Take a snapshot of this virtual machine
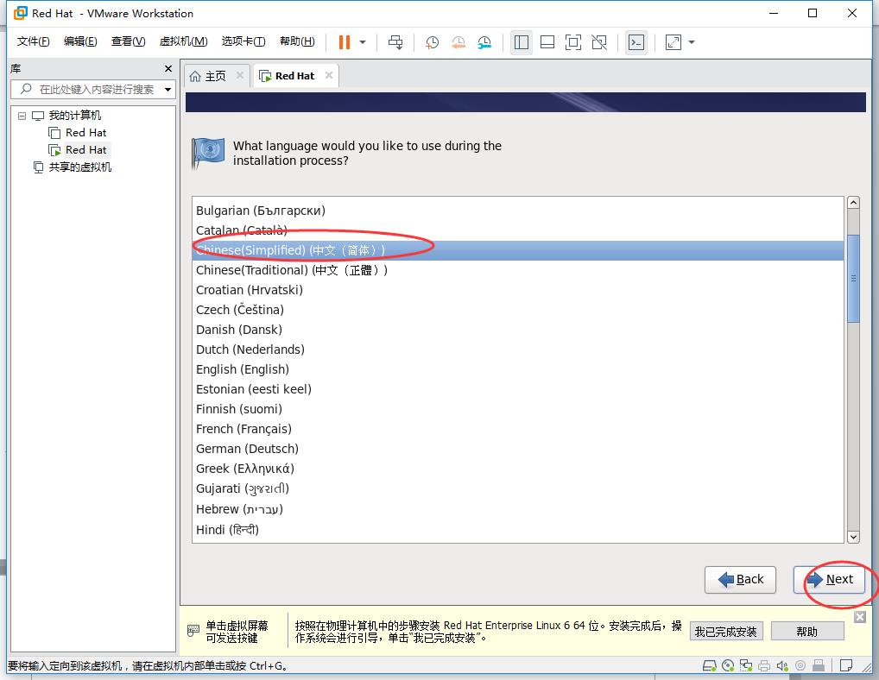879x680 pixels. tap(432, 42)
